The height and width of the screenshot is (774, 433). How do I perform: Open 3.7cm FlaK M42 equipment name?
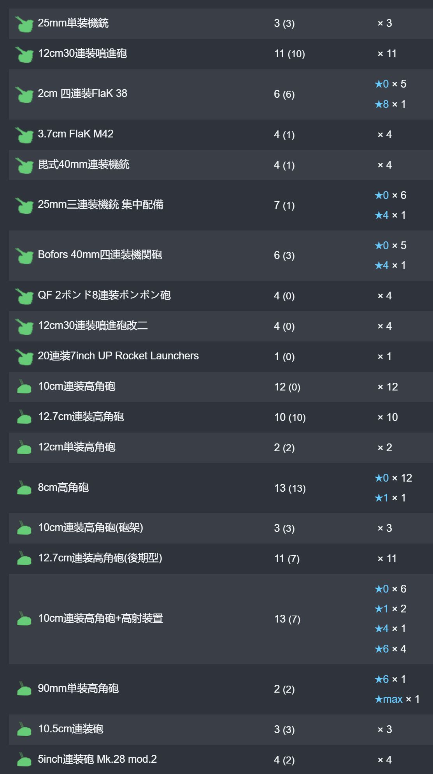[x=75, y=134]
